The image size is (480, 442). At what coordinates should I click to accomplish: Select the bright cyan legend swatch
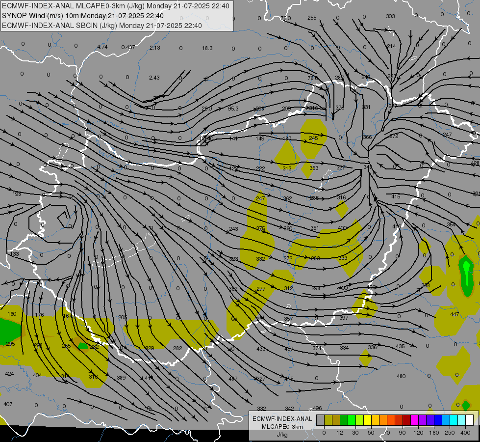pos(454,420)
